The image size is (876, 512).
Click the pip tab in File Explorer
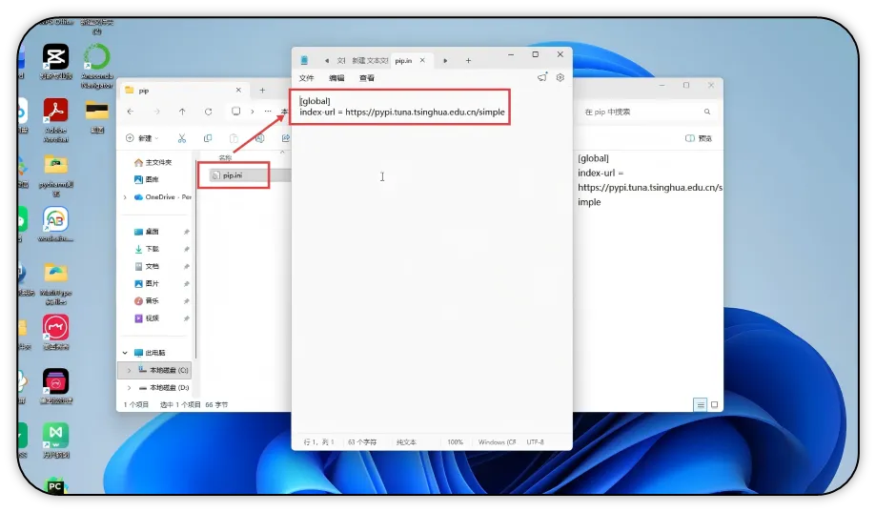click(144, 91)
